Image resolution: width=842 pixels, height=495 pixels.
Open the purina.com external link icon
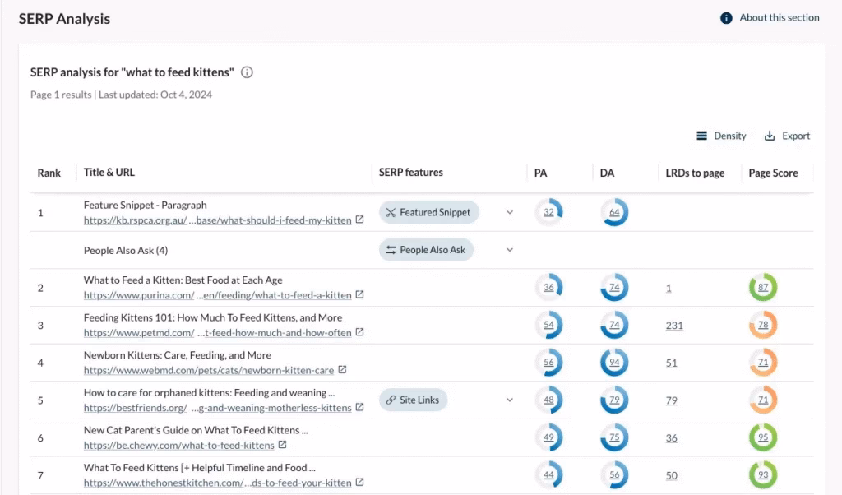361,295
